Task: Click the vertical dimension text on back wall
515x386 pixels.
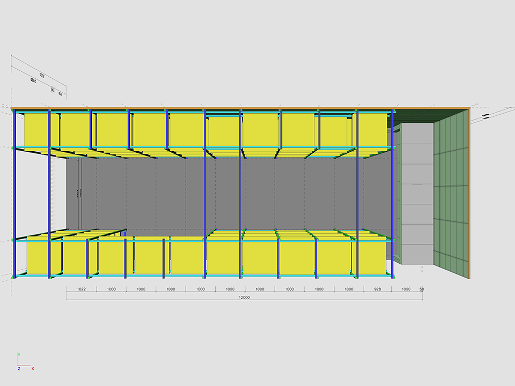Action: (79, 193)
